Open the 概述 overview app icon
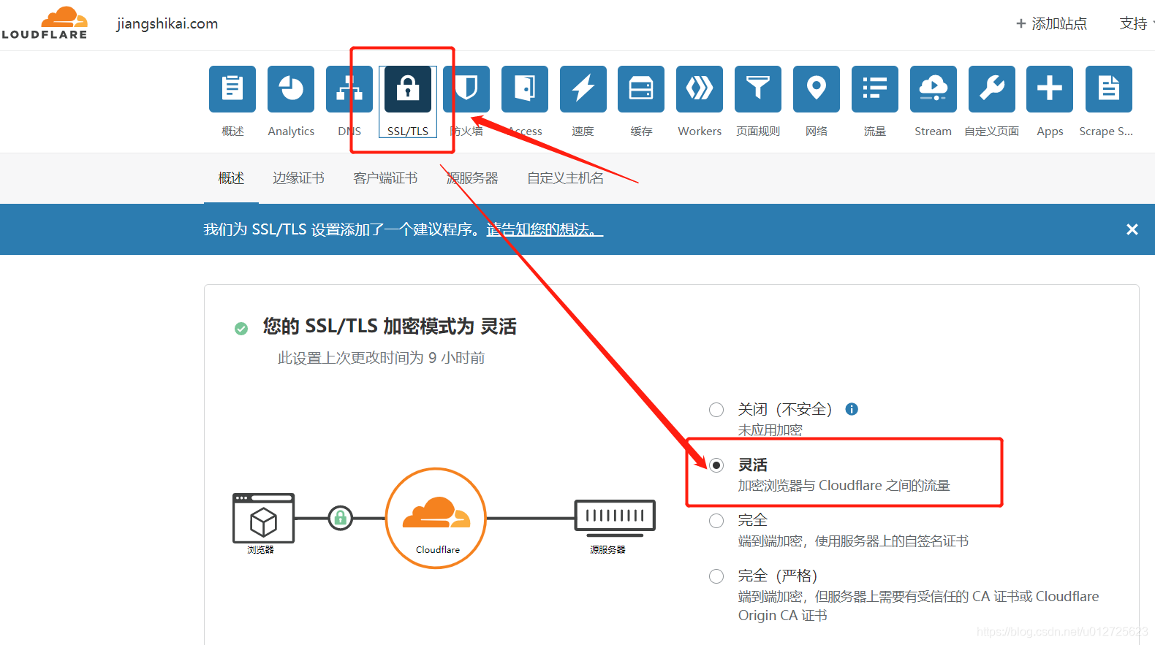Image resolution: width=1155 pixels, height=645 pixels. coord(232,89)
